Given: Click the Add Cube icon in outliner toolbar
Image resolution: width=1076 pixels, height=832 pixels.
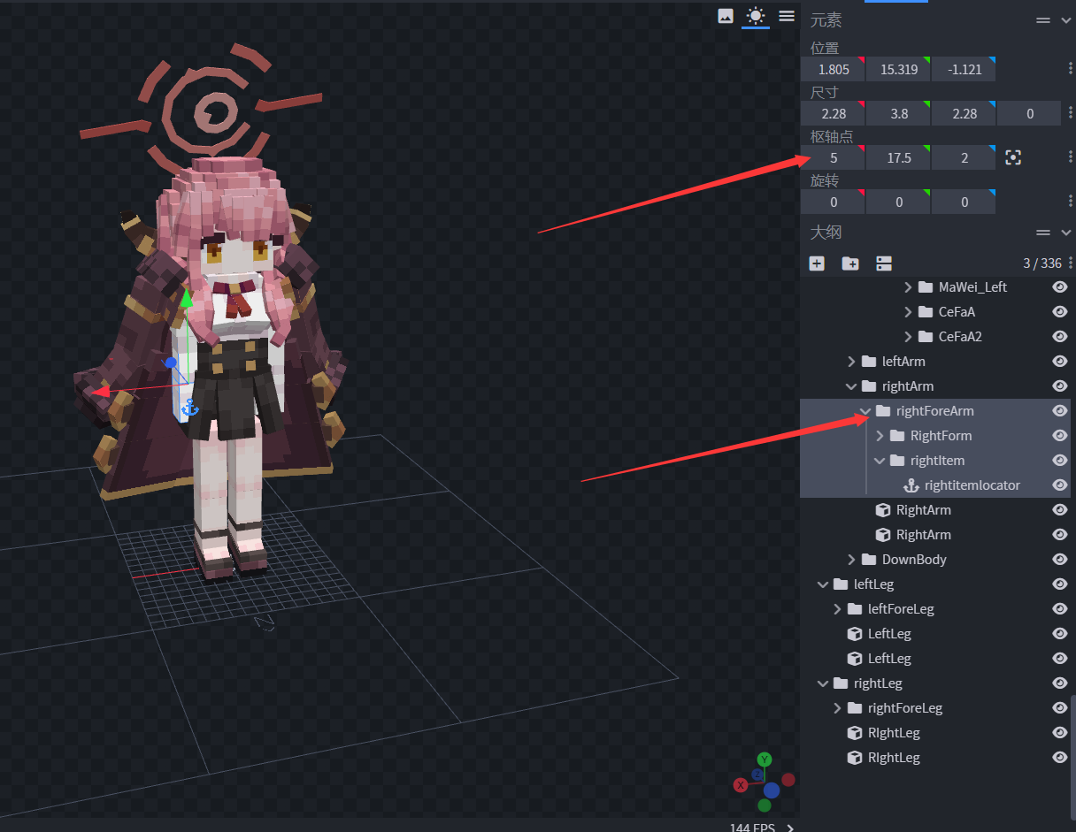Looking at the screenshot, I should click(x=817, y=263).
